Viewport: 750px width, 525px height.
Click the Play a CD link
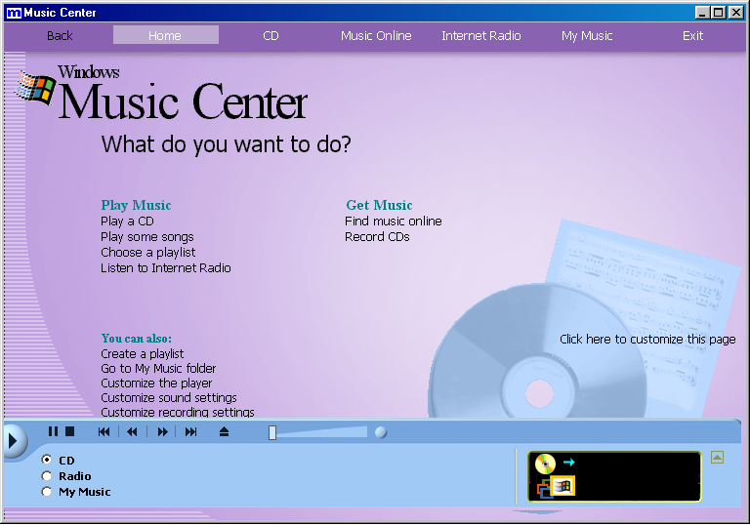(x=127, y=222)
